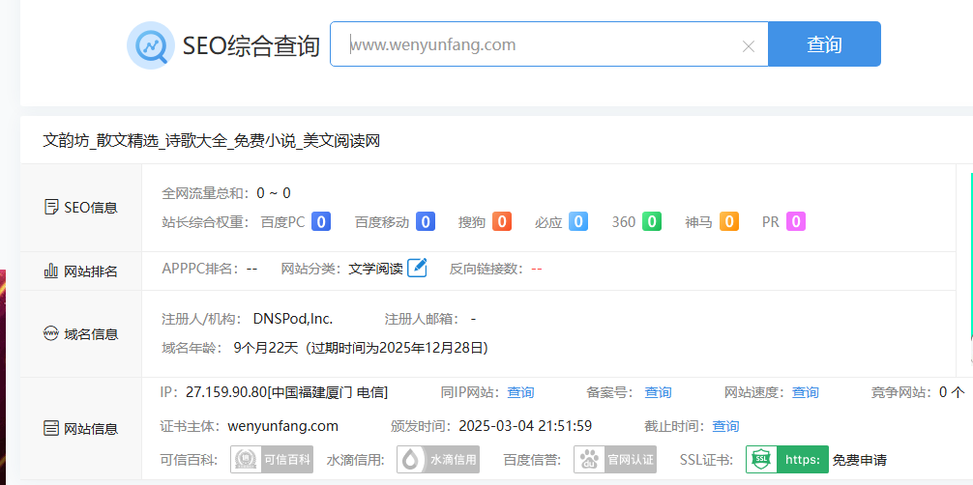This screenshot has width=973, height=485.
Task: Check 备案号 via 查询 link
Action: tap(658, 392)
